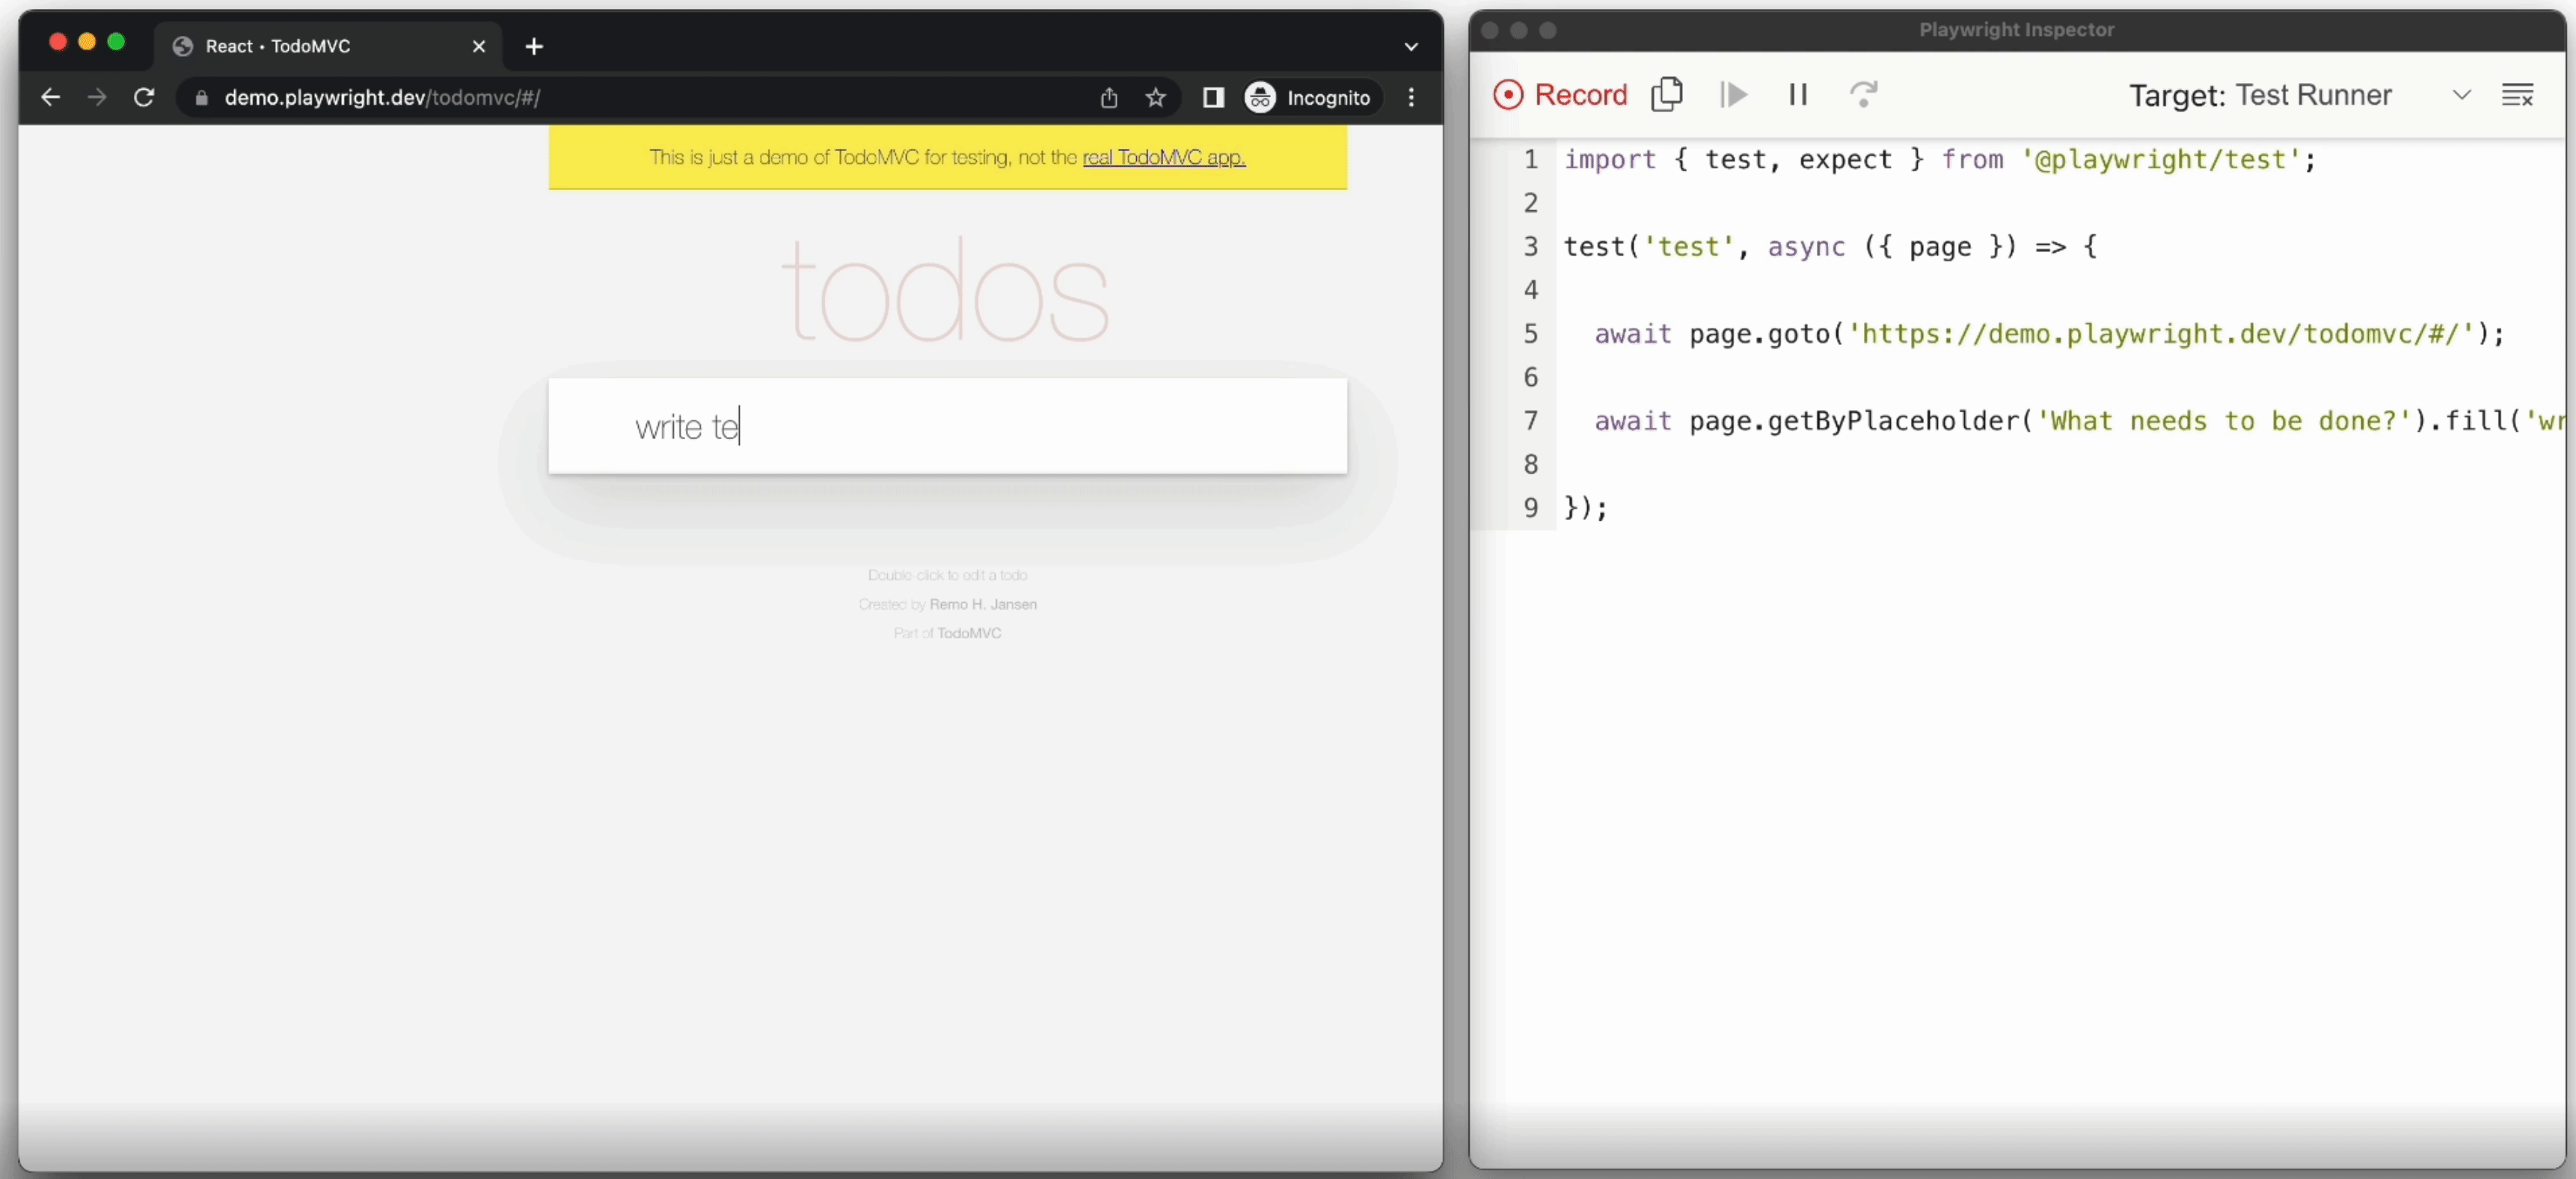The image size is (2576, 1179).
Task: Click the Resume play icon in Inspector
Action: click(x=1733, y=95)
